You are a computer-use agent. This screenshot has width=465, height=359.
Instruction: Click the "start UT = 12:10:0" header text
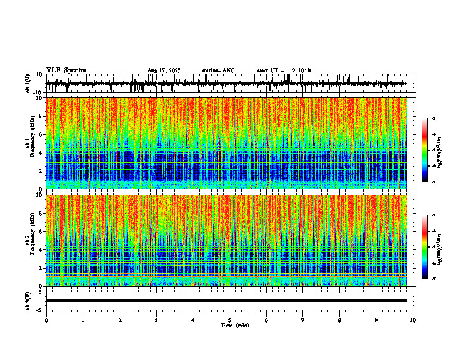tap(284, 70)
